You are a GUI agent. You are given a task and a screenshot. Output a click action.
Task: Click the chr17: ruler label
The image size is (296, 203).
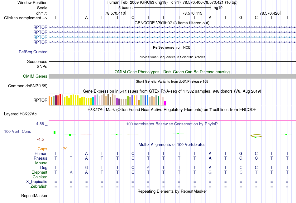pos(41,13)
